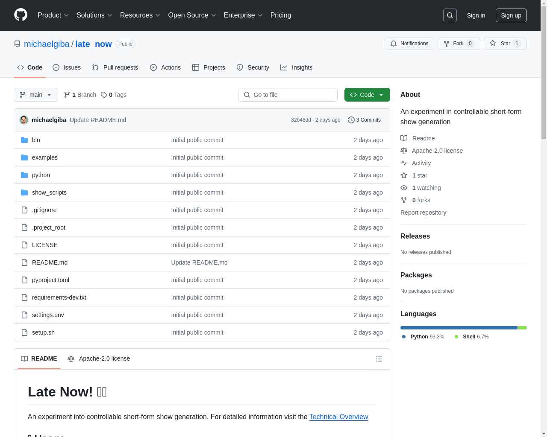Switch to the Actions tab
Viewport: 547px width, 437px height.
165,67
